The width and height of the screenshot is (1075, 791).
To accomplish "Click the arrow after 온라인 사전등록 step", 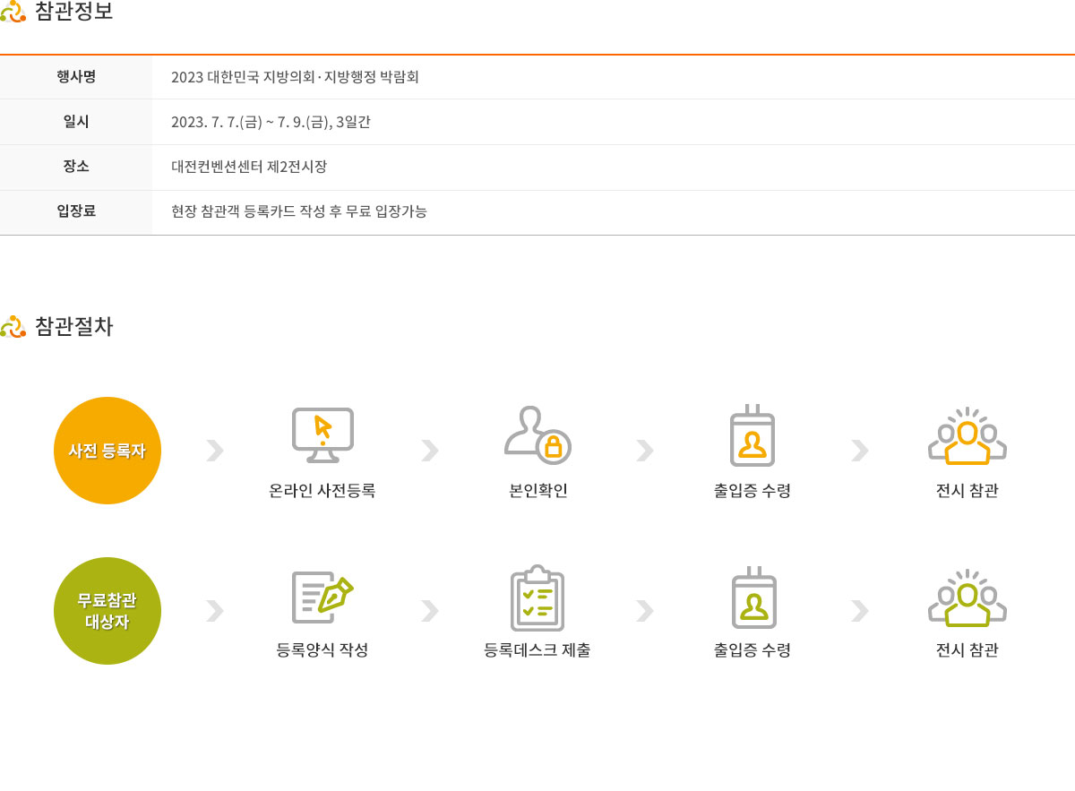I will pos(430,451).
